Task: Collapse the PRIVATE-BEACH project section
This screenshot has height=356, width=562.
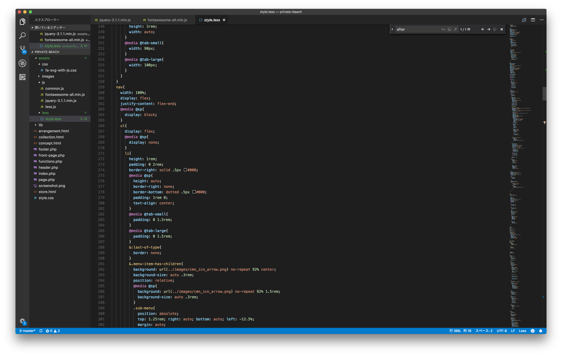Action: [60, 52]
